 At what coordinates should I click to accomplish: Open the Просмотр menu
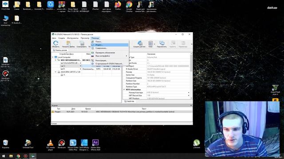tap(85, 38)
